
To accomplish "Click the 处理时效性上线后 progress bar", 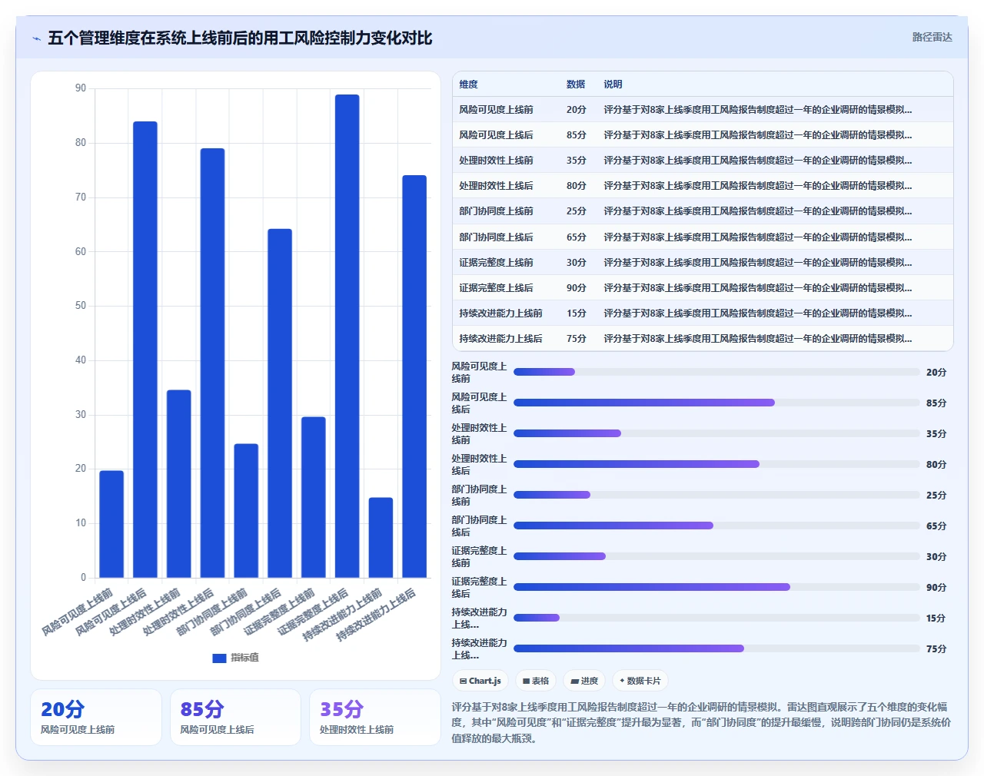I will pyautogui.click(x=716, y=464).
